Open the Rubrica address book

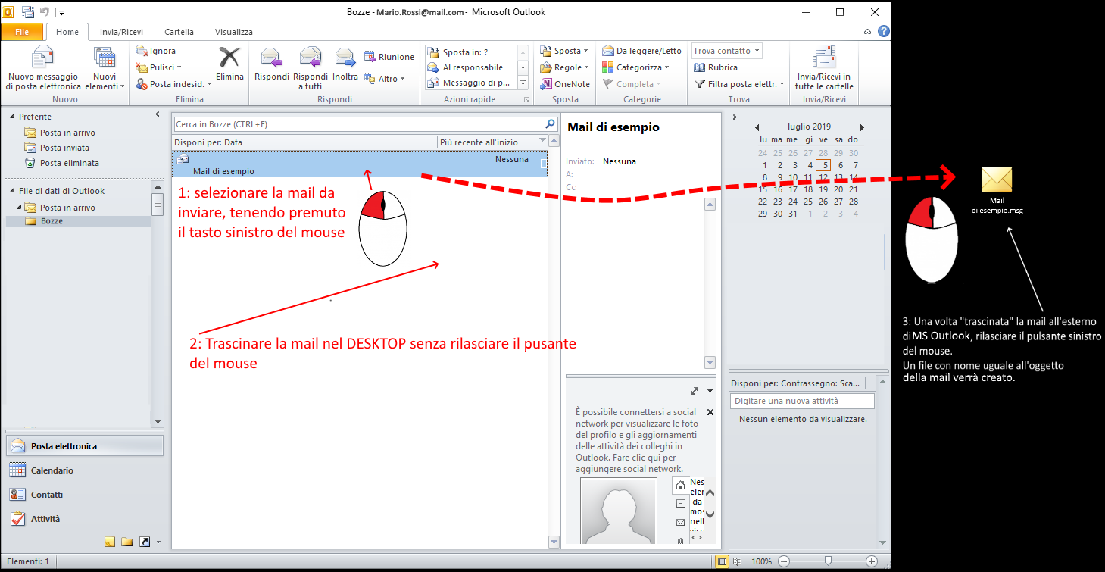pos(716,67)
